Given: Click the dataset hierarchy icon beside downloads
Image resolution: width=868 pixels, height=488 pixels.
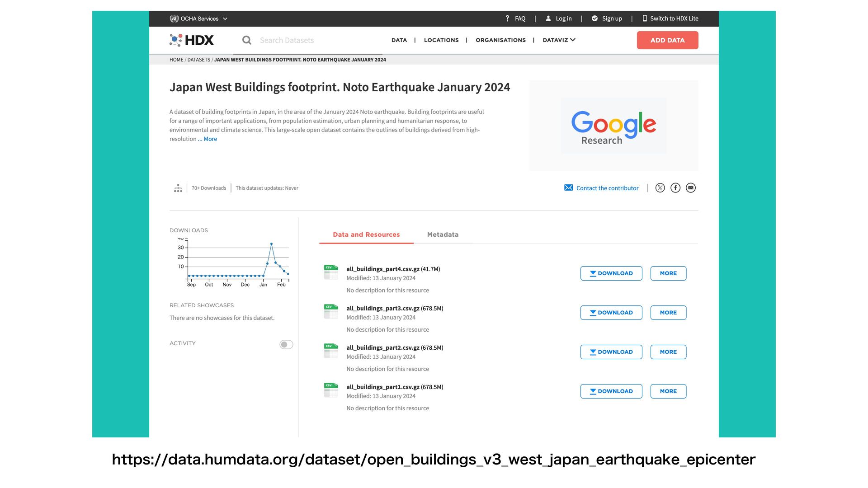Looking at the screenshot, I should 178,188.
